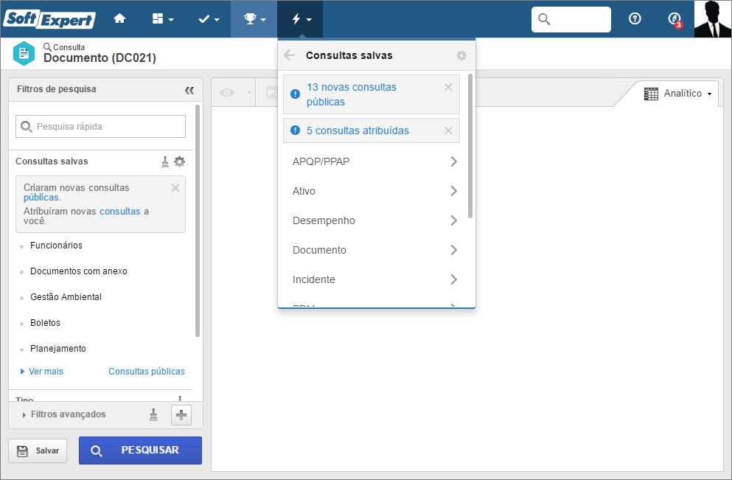Select the Gestão Ambiental saved query
The image size is (732, 480).
pos(66,297)
